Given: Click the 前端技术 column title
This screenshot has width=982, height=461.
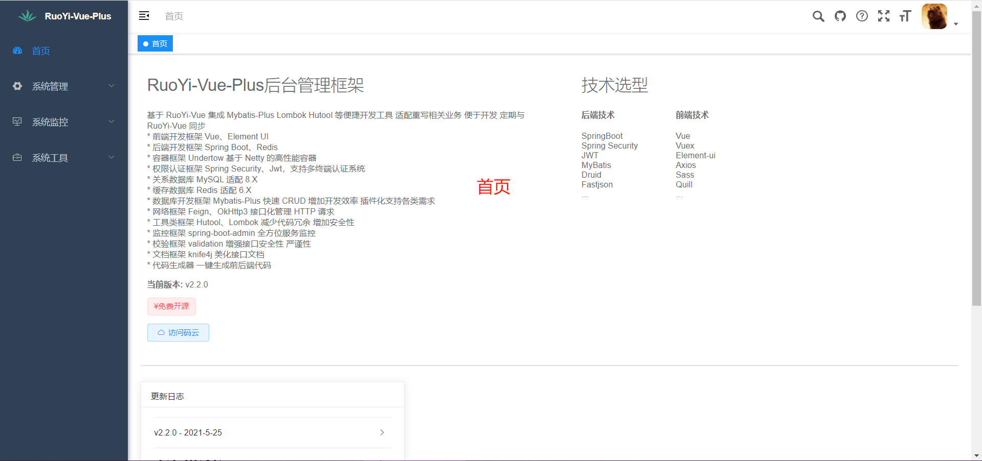Looking at the screenshot, I should point(692,115).
